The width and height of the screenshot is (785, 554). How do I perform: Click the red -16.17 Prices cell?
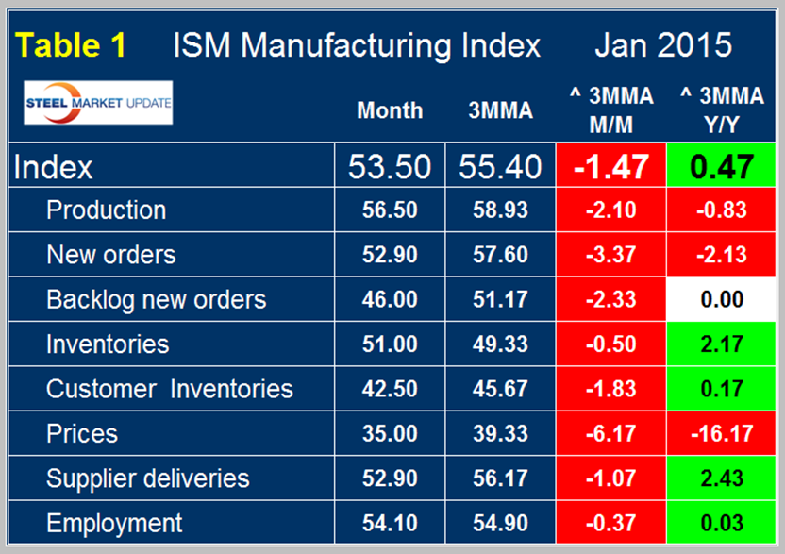[x=720, y=434]
